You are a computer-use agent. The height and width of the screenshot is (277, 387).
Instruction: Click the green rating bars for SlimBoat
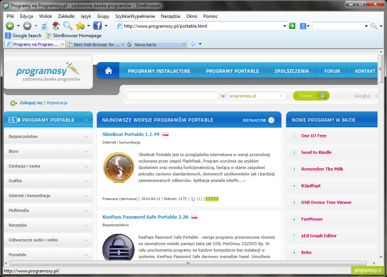[212, 199]
